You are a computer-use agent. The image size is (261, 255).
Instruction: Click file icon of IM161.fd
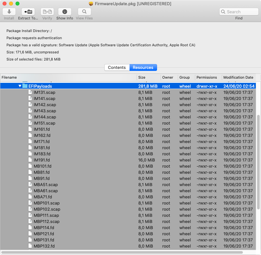click(x=30, y=129)
